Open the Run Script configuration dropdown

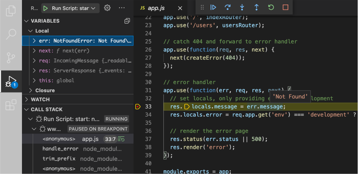pos(93,8)
